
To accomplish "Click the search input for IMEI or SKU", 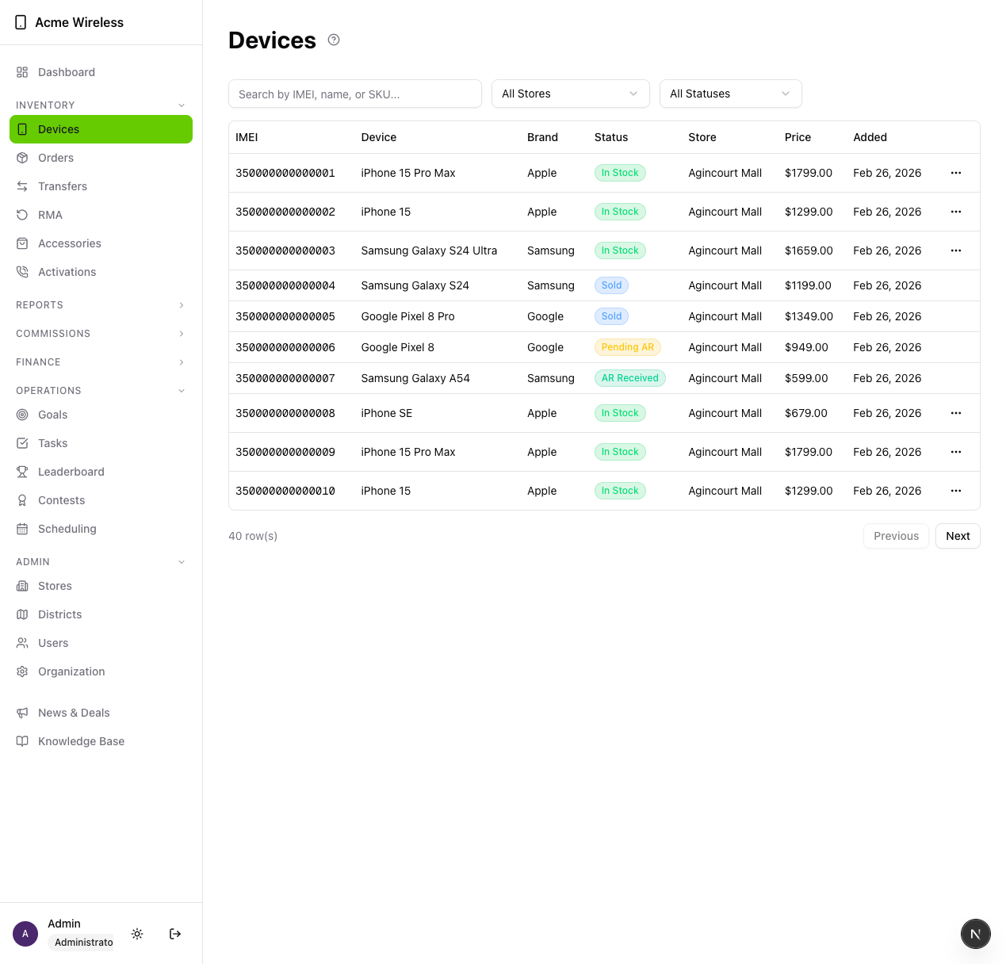I will pyautogui.click(x=354, y=94).
